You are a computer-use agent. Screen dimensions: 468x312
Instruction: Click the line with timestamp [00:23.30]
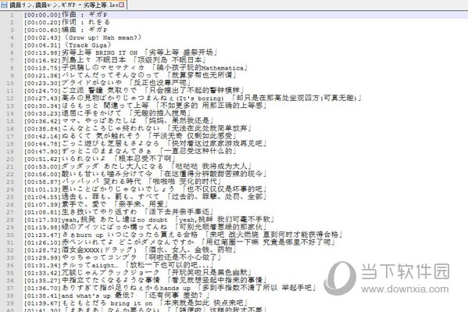coord(108,83)
